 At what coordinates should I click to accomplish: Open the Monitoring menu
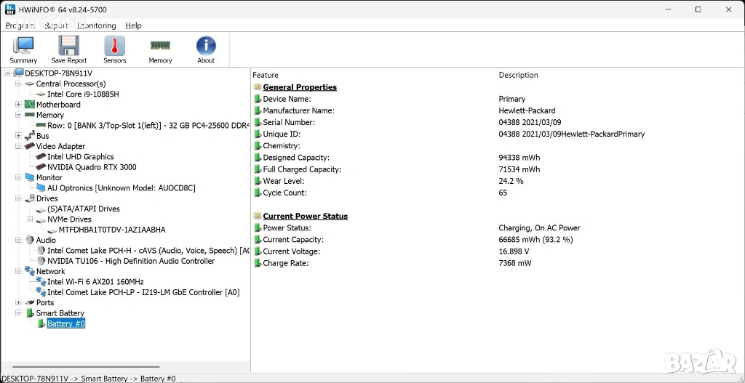[x=96, y=25]
